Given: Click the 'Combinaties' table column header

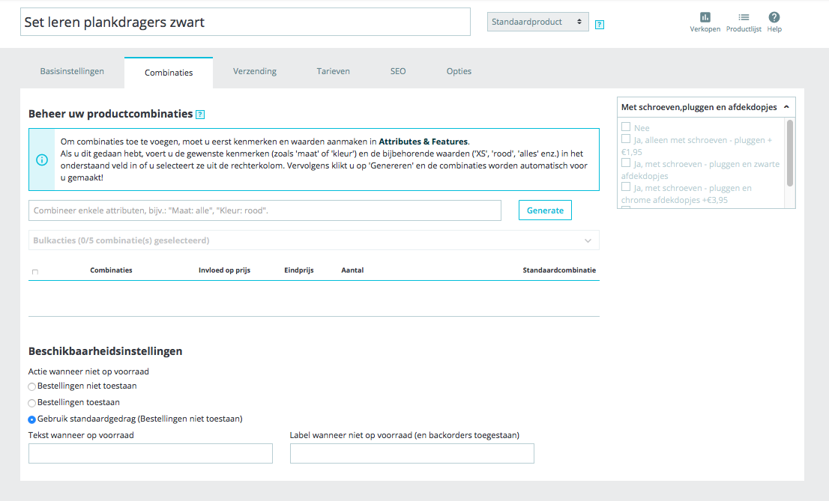Looking at the screenshot, I should pyautogui.click(x=111, y=270).
